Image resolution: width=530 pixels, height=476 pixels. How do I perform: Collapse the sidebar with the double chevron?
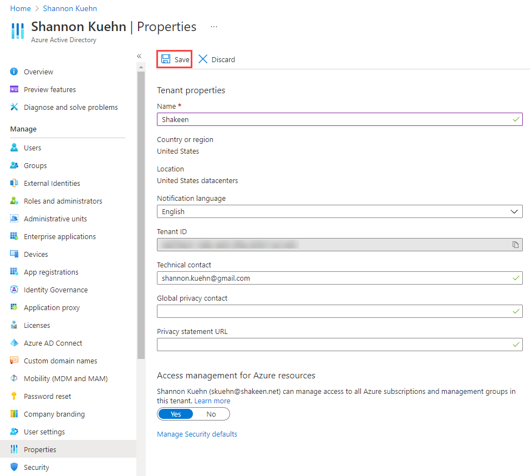[x=139, y=56]
